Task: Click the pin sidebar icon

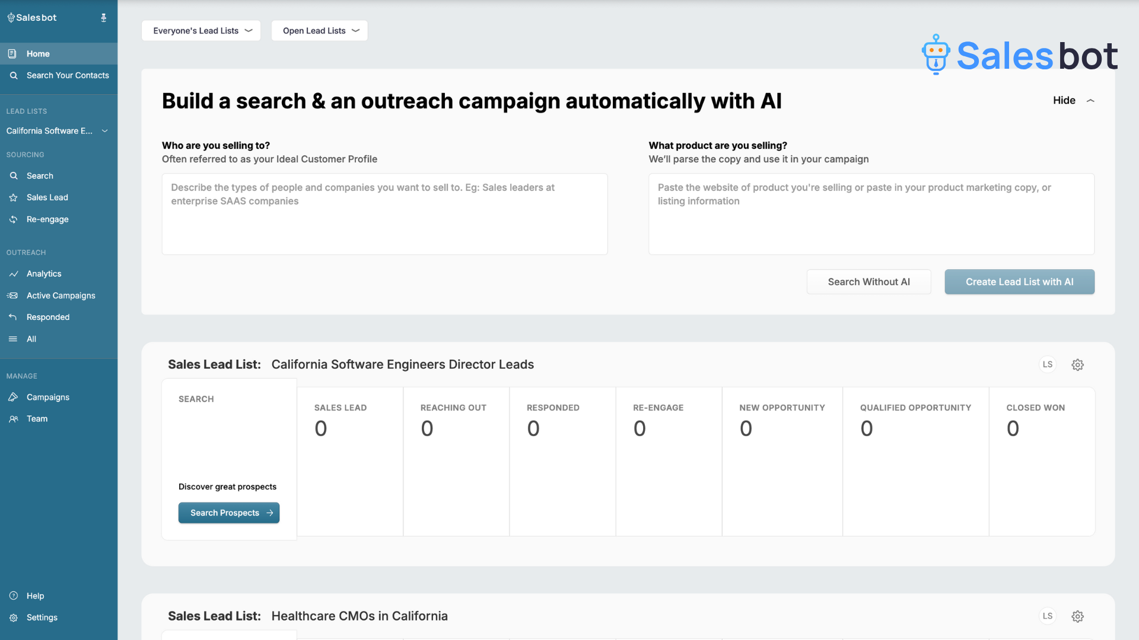Action: pyautogui.click(x=104, y=18)
